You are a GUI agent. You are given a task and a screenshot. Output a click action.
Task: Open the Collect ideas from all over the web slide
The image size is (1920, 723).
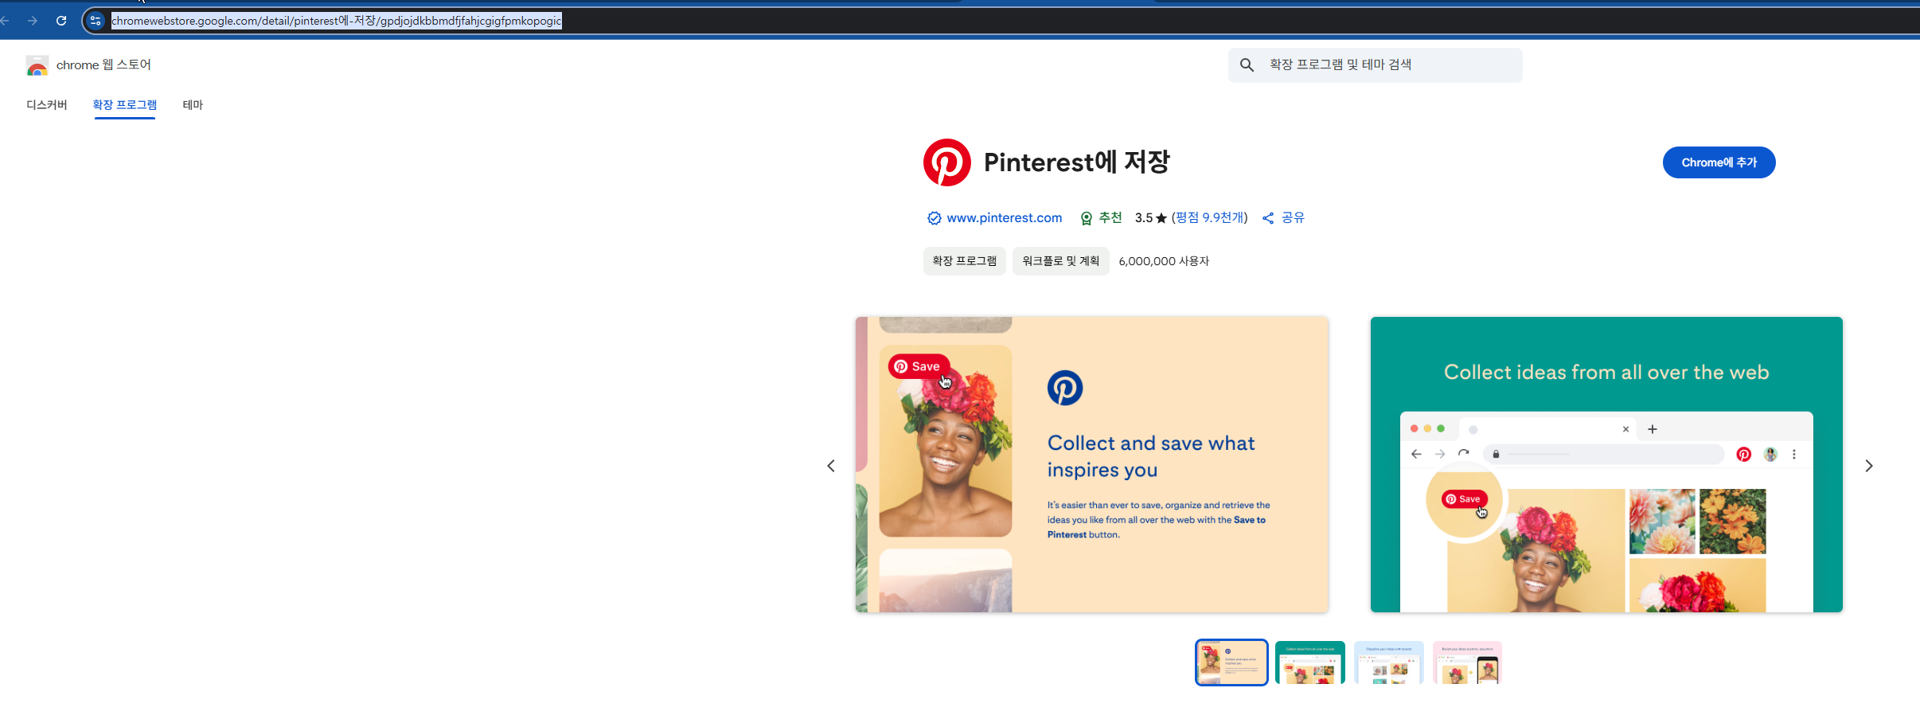pyautogui.click(x=1606, y=465)
